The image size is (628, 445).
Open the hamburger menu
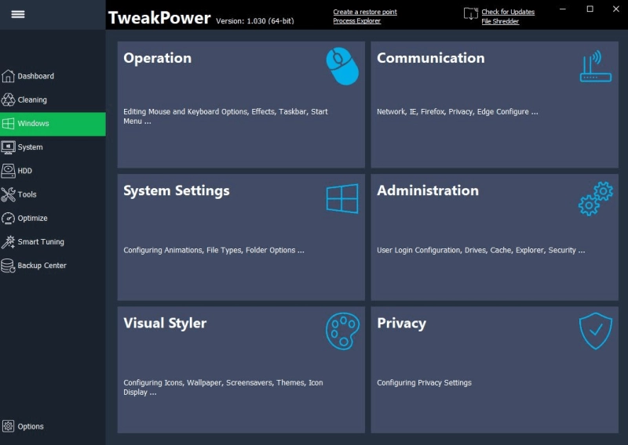(18, 14)
